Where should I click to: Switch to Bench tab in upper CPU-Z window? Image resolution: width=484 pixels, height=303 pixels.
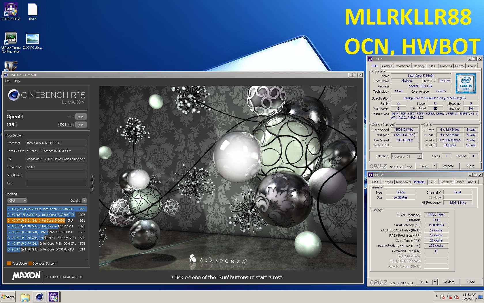[x=460, y=66]
